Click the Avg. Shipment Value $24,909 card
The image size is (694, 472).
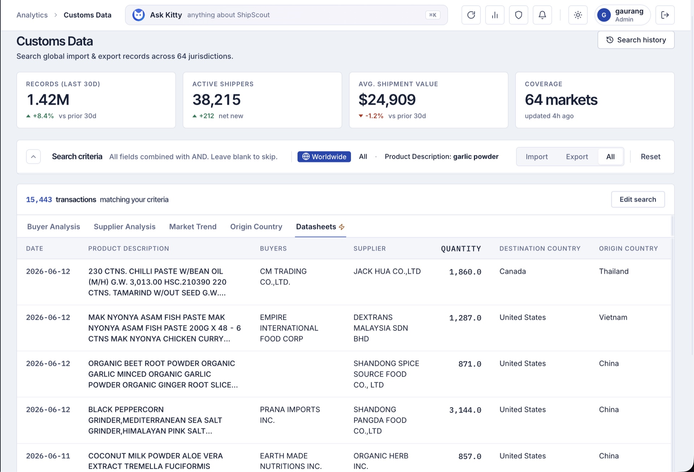[429, 100]
